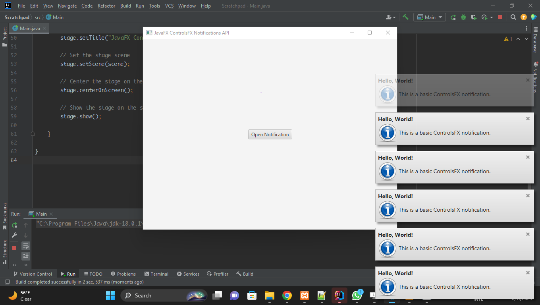Screen dimensions: 540x305
Task: Open the Build tool window tab
Action: [245, 274]
